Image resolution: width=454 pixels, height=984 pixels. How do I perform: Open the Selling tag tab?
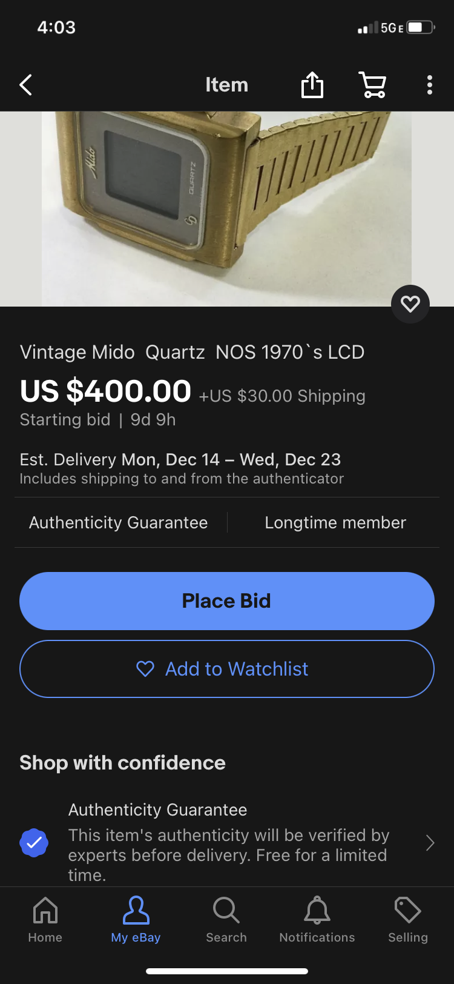pyautogui.click(x=408, y=920)
